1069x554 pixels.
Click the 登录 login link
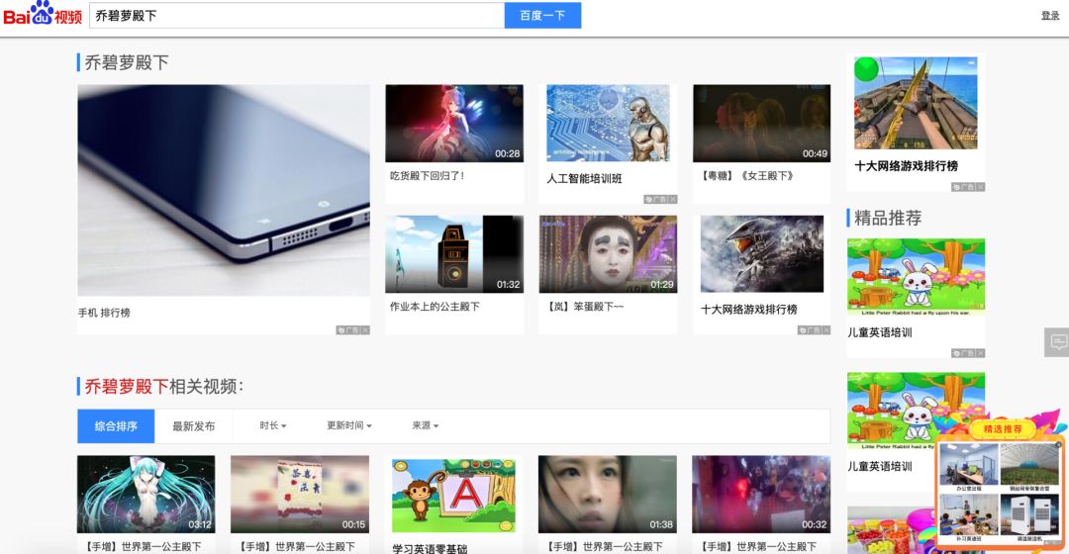pos(1050,15)
